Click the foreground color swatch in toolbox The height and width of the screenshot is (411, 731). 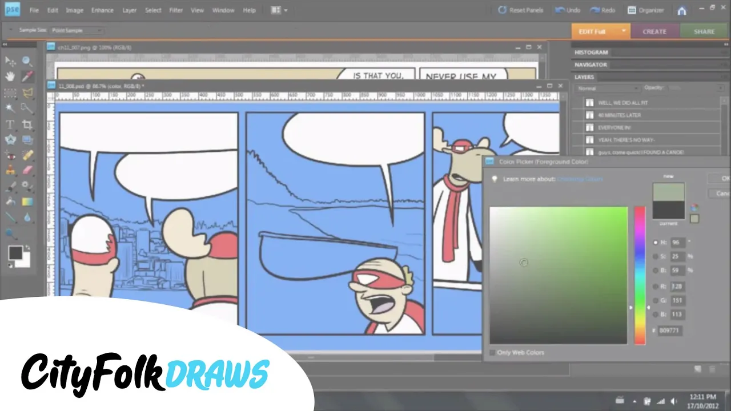pyautogui.click(x=15, y=253)
